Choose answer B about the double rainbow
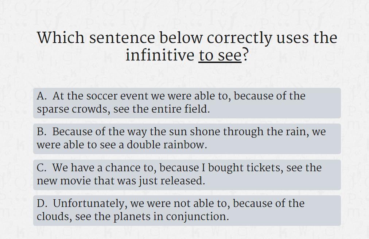This screenshot has width=369, height=239. [187, 138]
